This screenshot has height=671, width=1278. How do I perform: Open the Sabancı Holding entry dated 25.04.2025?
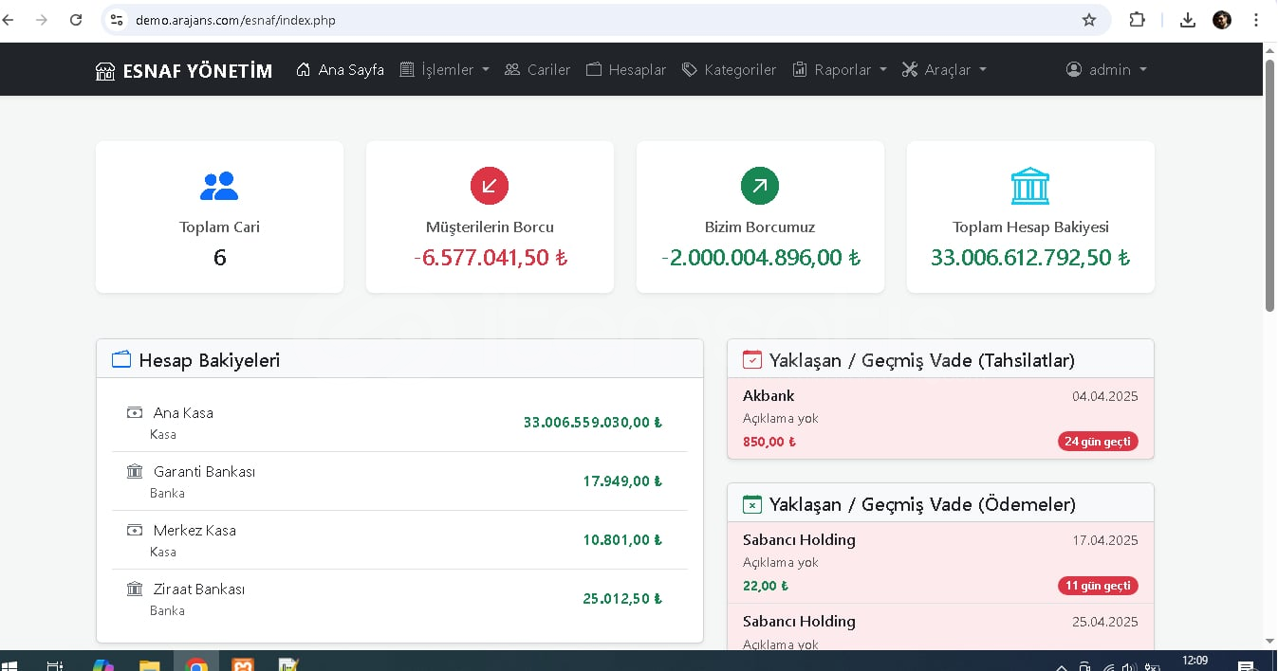click(940, 627)
